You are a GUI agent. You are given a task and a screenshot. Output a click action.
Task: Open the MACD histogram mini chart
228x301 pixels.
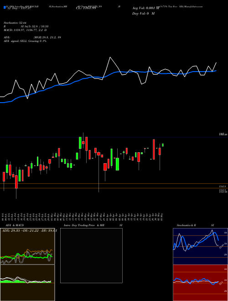[27, 283]
